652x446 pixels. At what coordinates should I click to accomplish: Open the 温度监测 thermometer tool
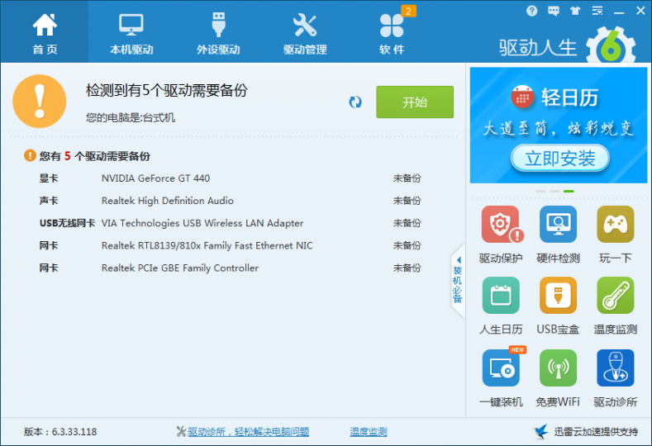click(616, 306)
